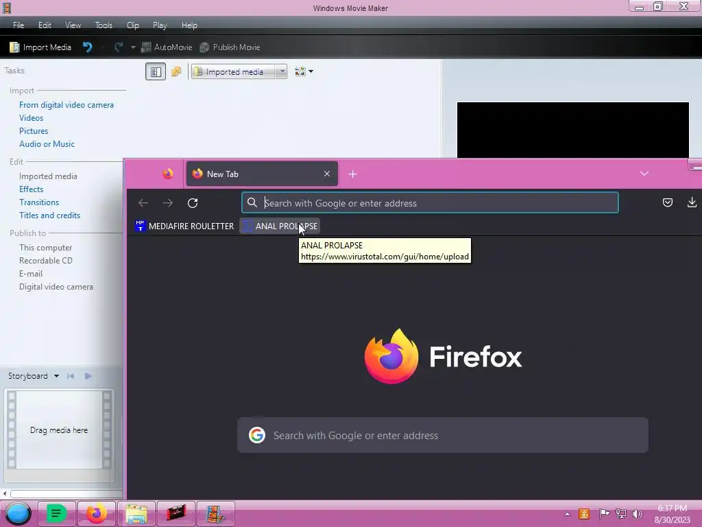Publish to This computer
The height and width of the screenshot is (527, 702).
45,247
